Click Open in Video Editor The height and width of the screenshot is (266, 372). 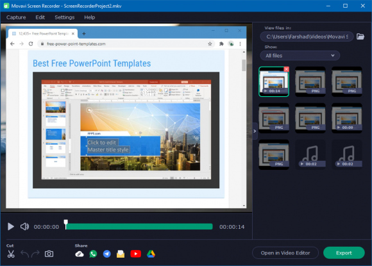285,253
